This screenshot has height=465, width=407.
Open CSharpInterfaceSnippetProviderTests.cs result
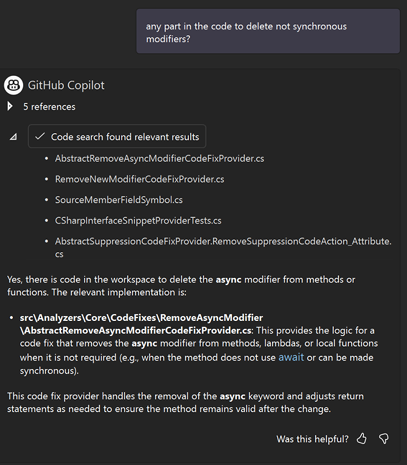click(138, 220)
